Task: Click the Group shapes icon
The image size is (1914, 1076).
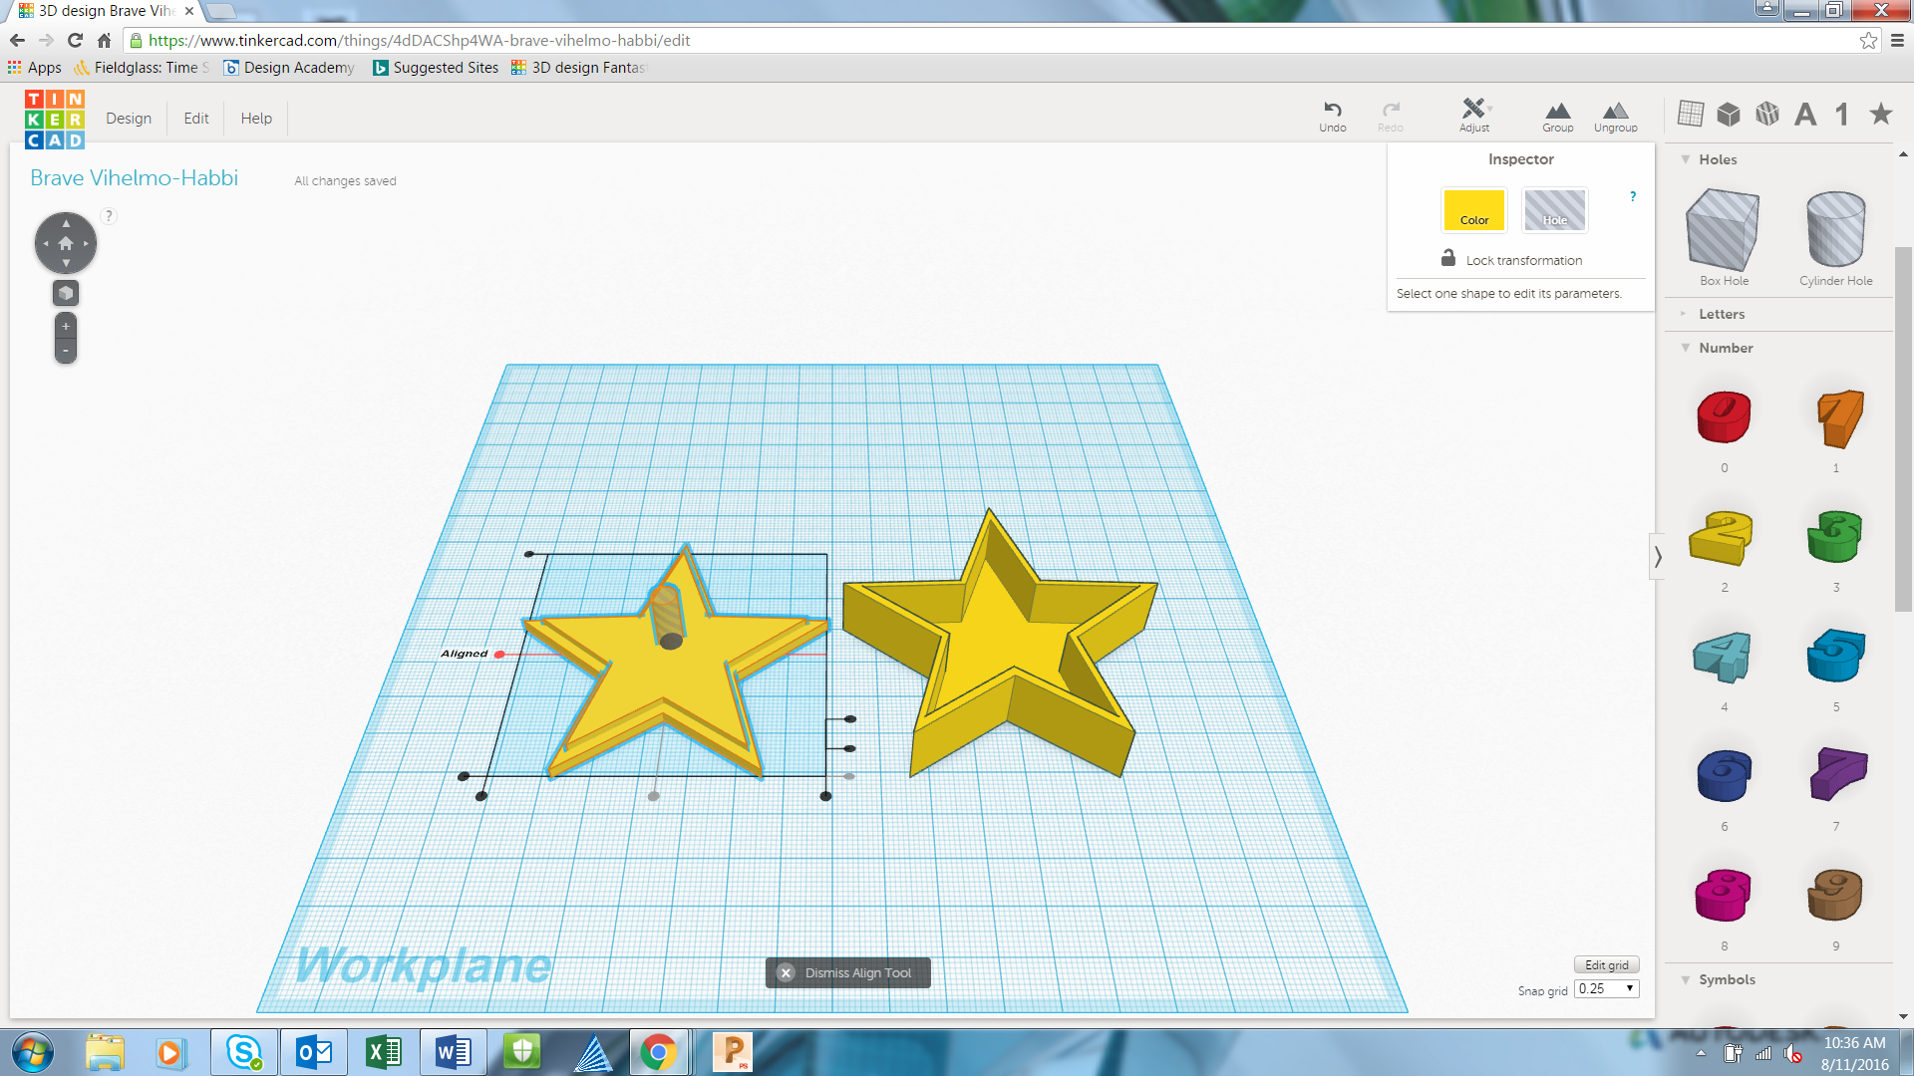Action: tap(1557, 111)
